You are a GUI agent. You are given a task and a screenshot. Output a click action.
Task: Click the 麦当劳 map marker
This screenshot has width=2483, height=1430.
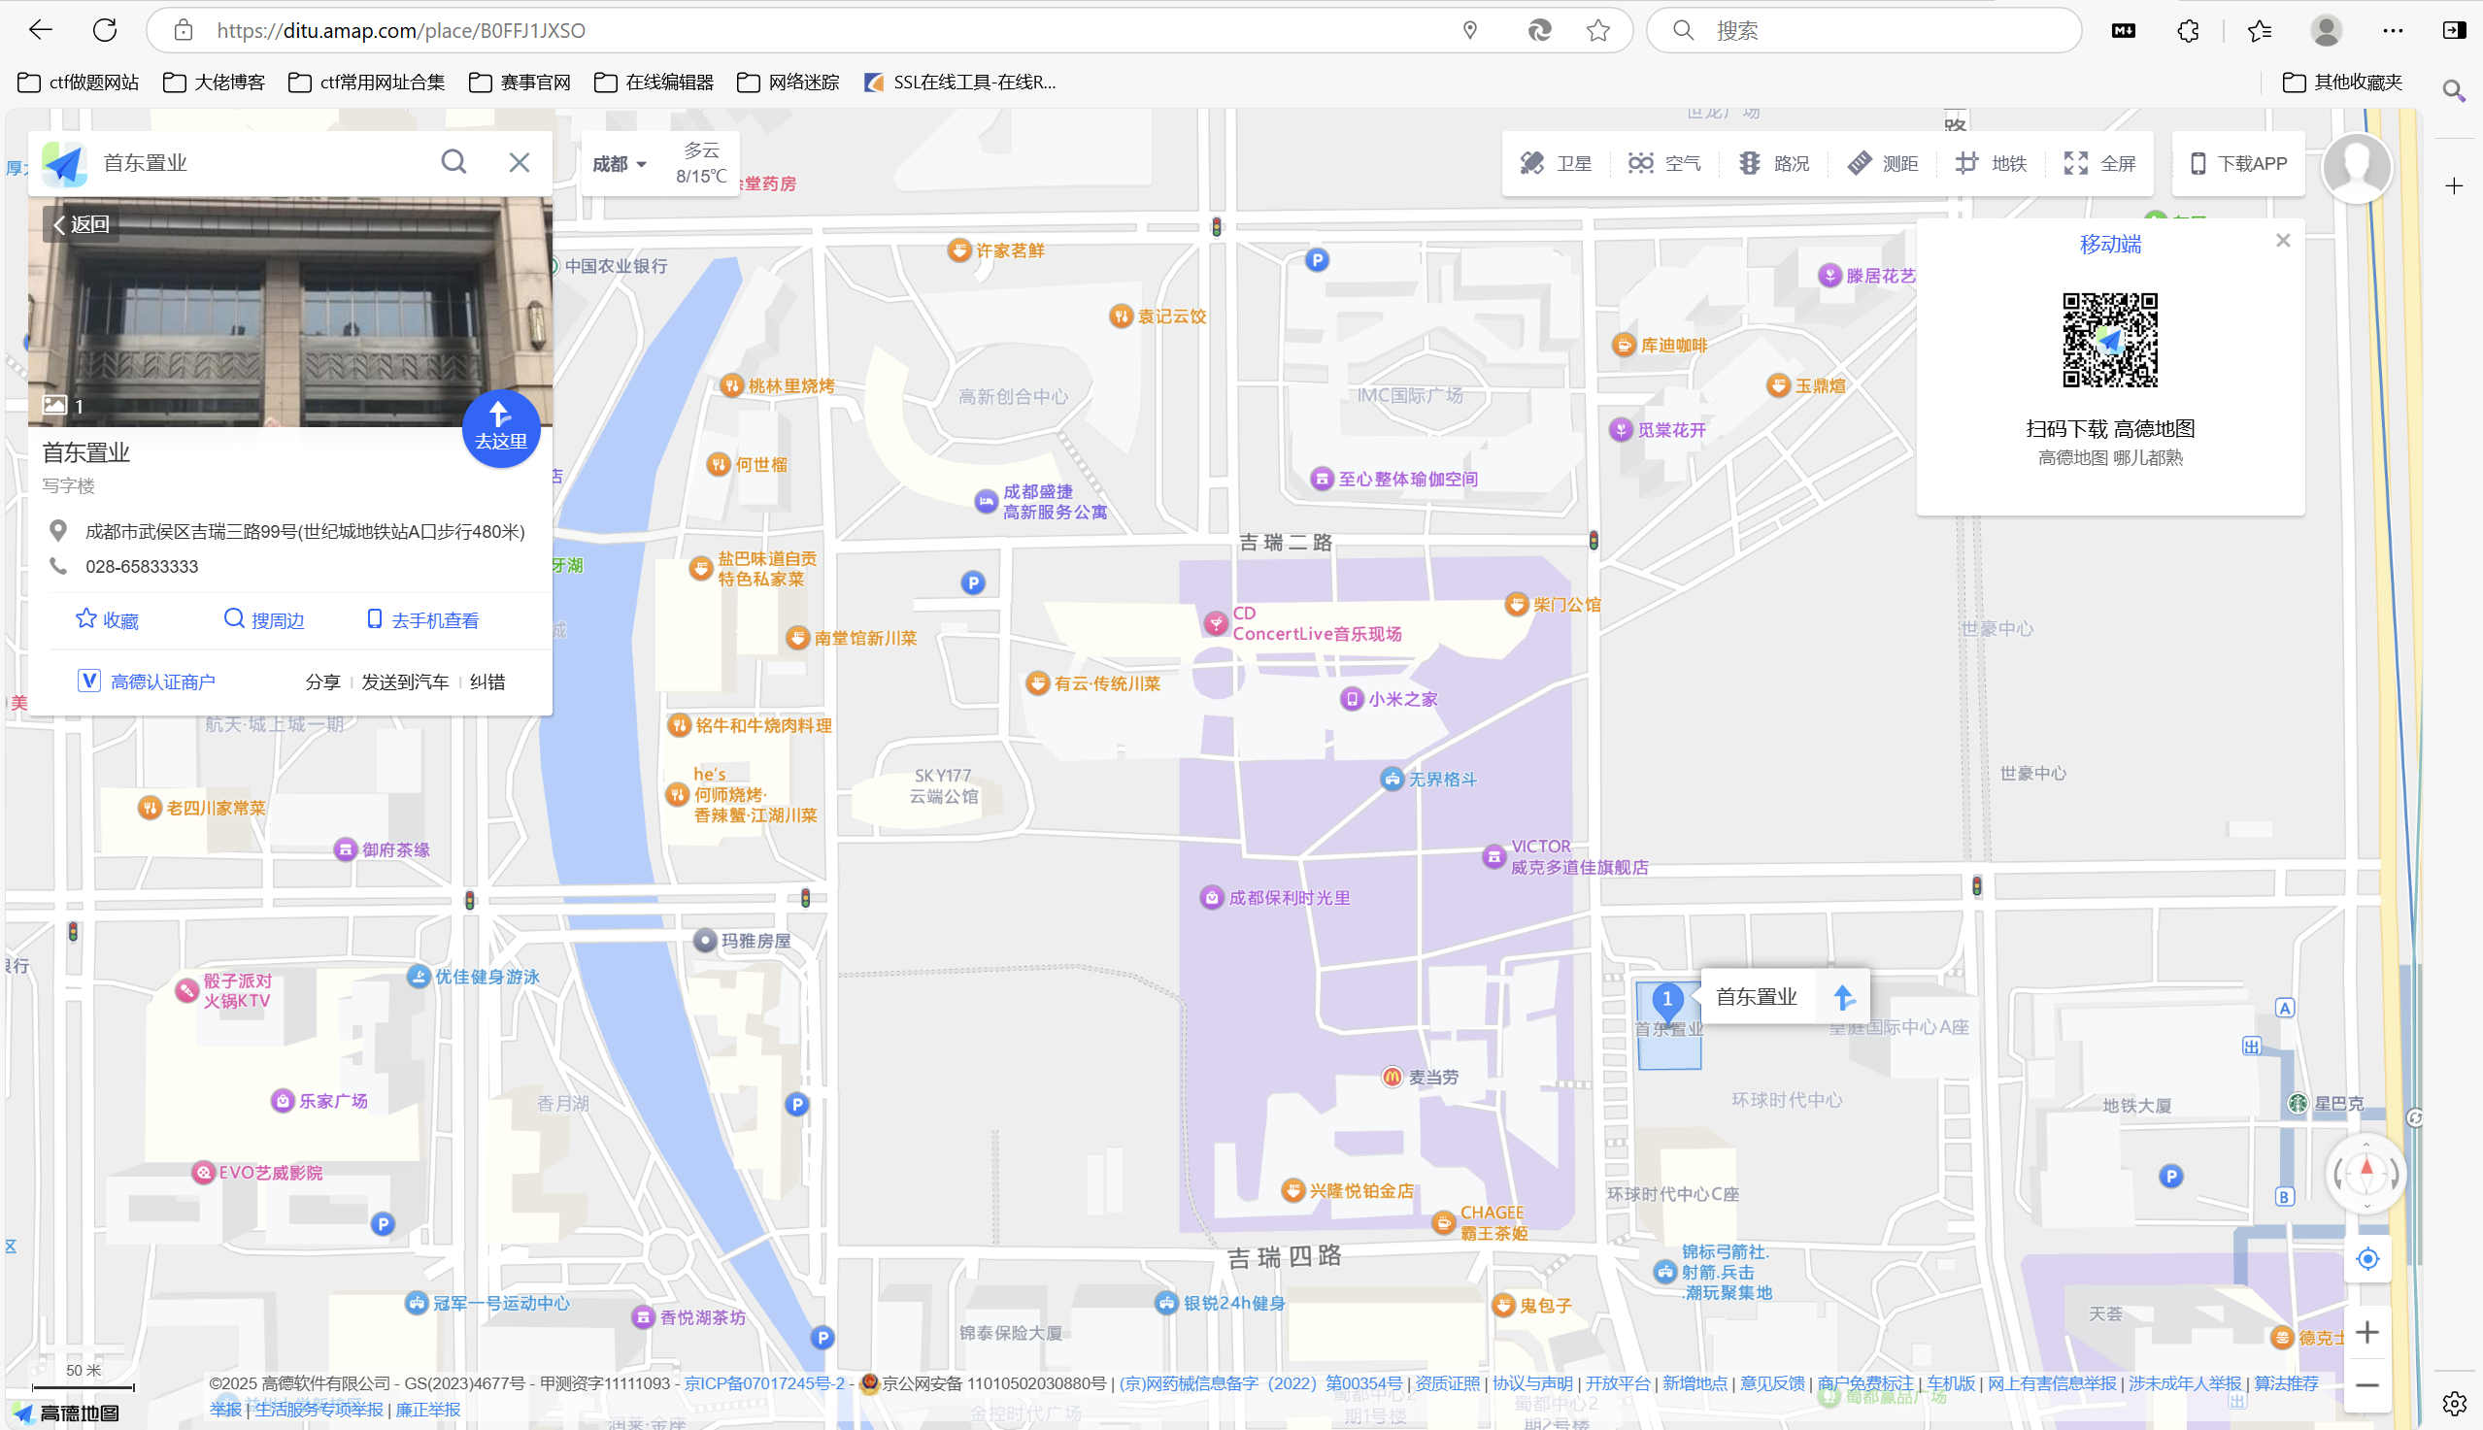pyautogui.click(x=1392, y=1077)
